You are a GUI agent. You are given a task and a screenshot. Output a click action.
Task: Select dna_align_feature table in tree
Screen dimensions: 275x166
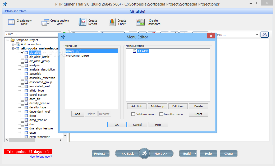41,128
